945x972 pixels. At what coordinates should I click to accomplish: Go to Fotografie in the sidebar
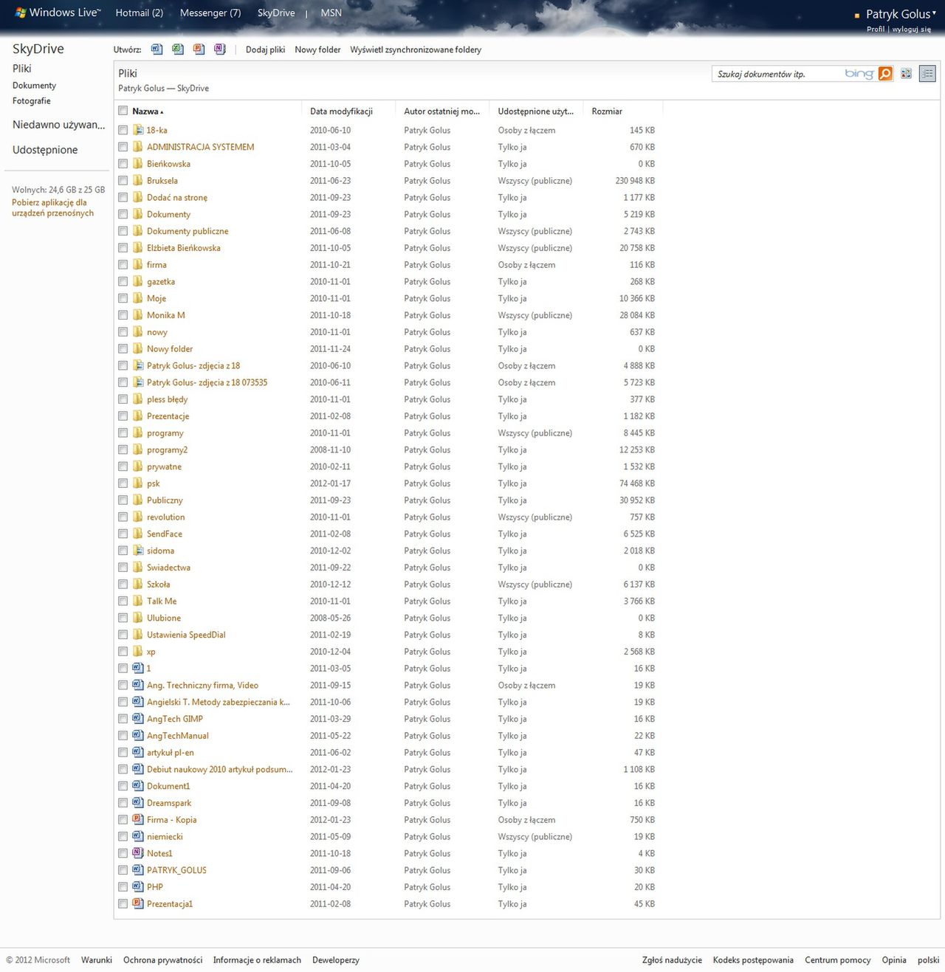click(x=32, y=101)
